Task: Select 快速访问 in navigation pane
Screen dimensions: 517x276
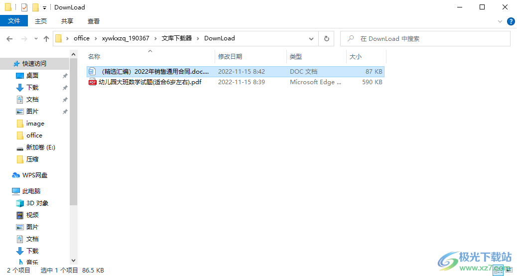Action: [x=34, y=64]
